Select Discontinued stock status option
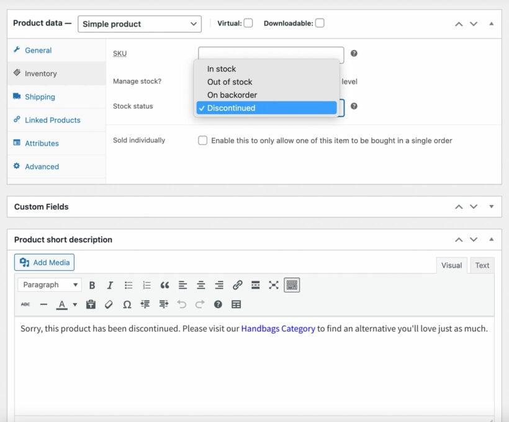Screen dimensions: 509x422 (266, 108)
